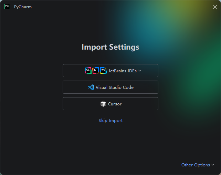This screenshot has width=221, height=175.
Task: Click the PyCharm logo in the title bar
Action: tap(7, 7)
